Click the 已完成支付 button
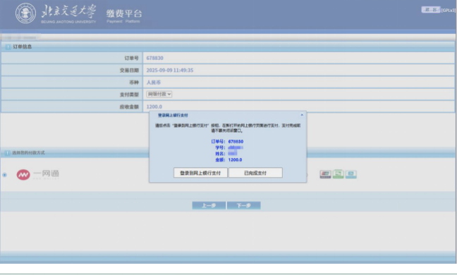Viewport: 457px width, 275px height. point(255,173)
